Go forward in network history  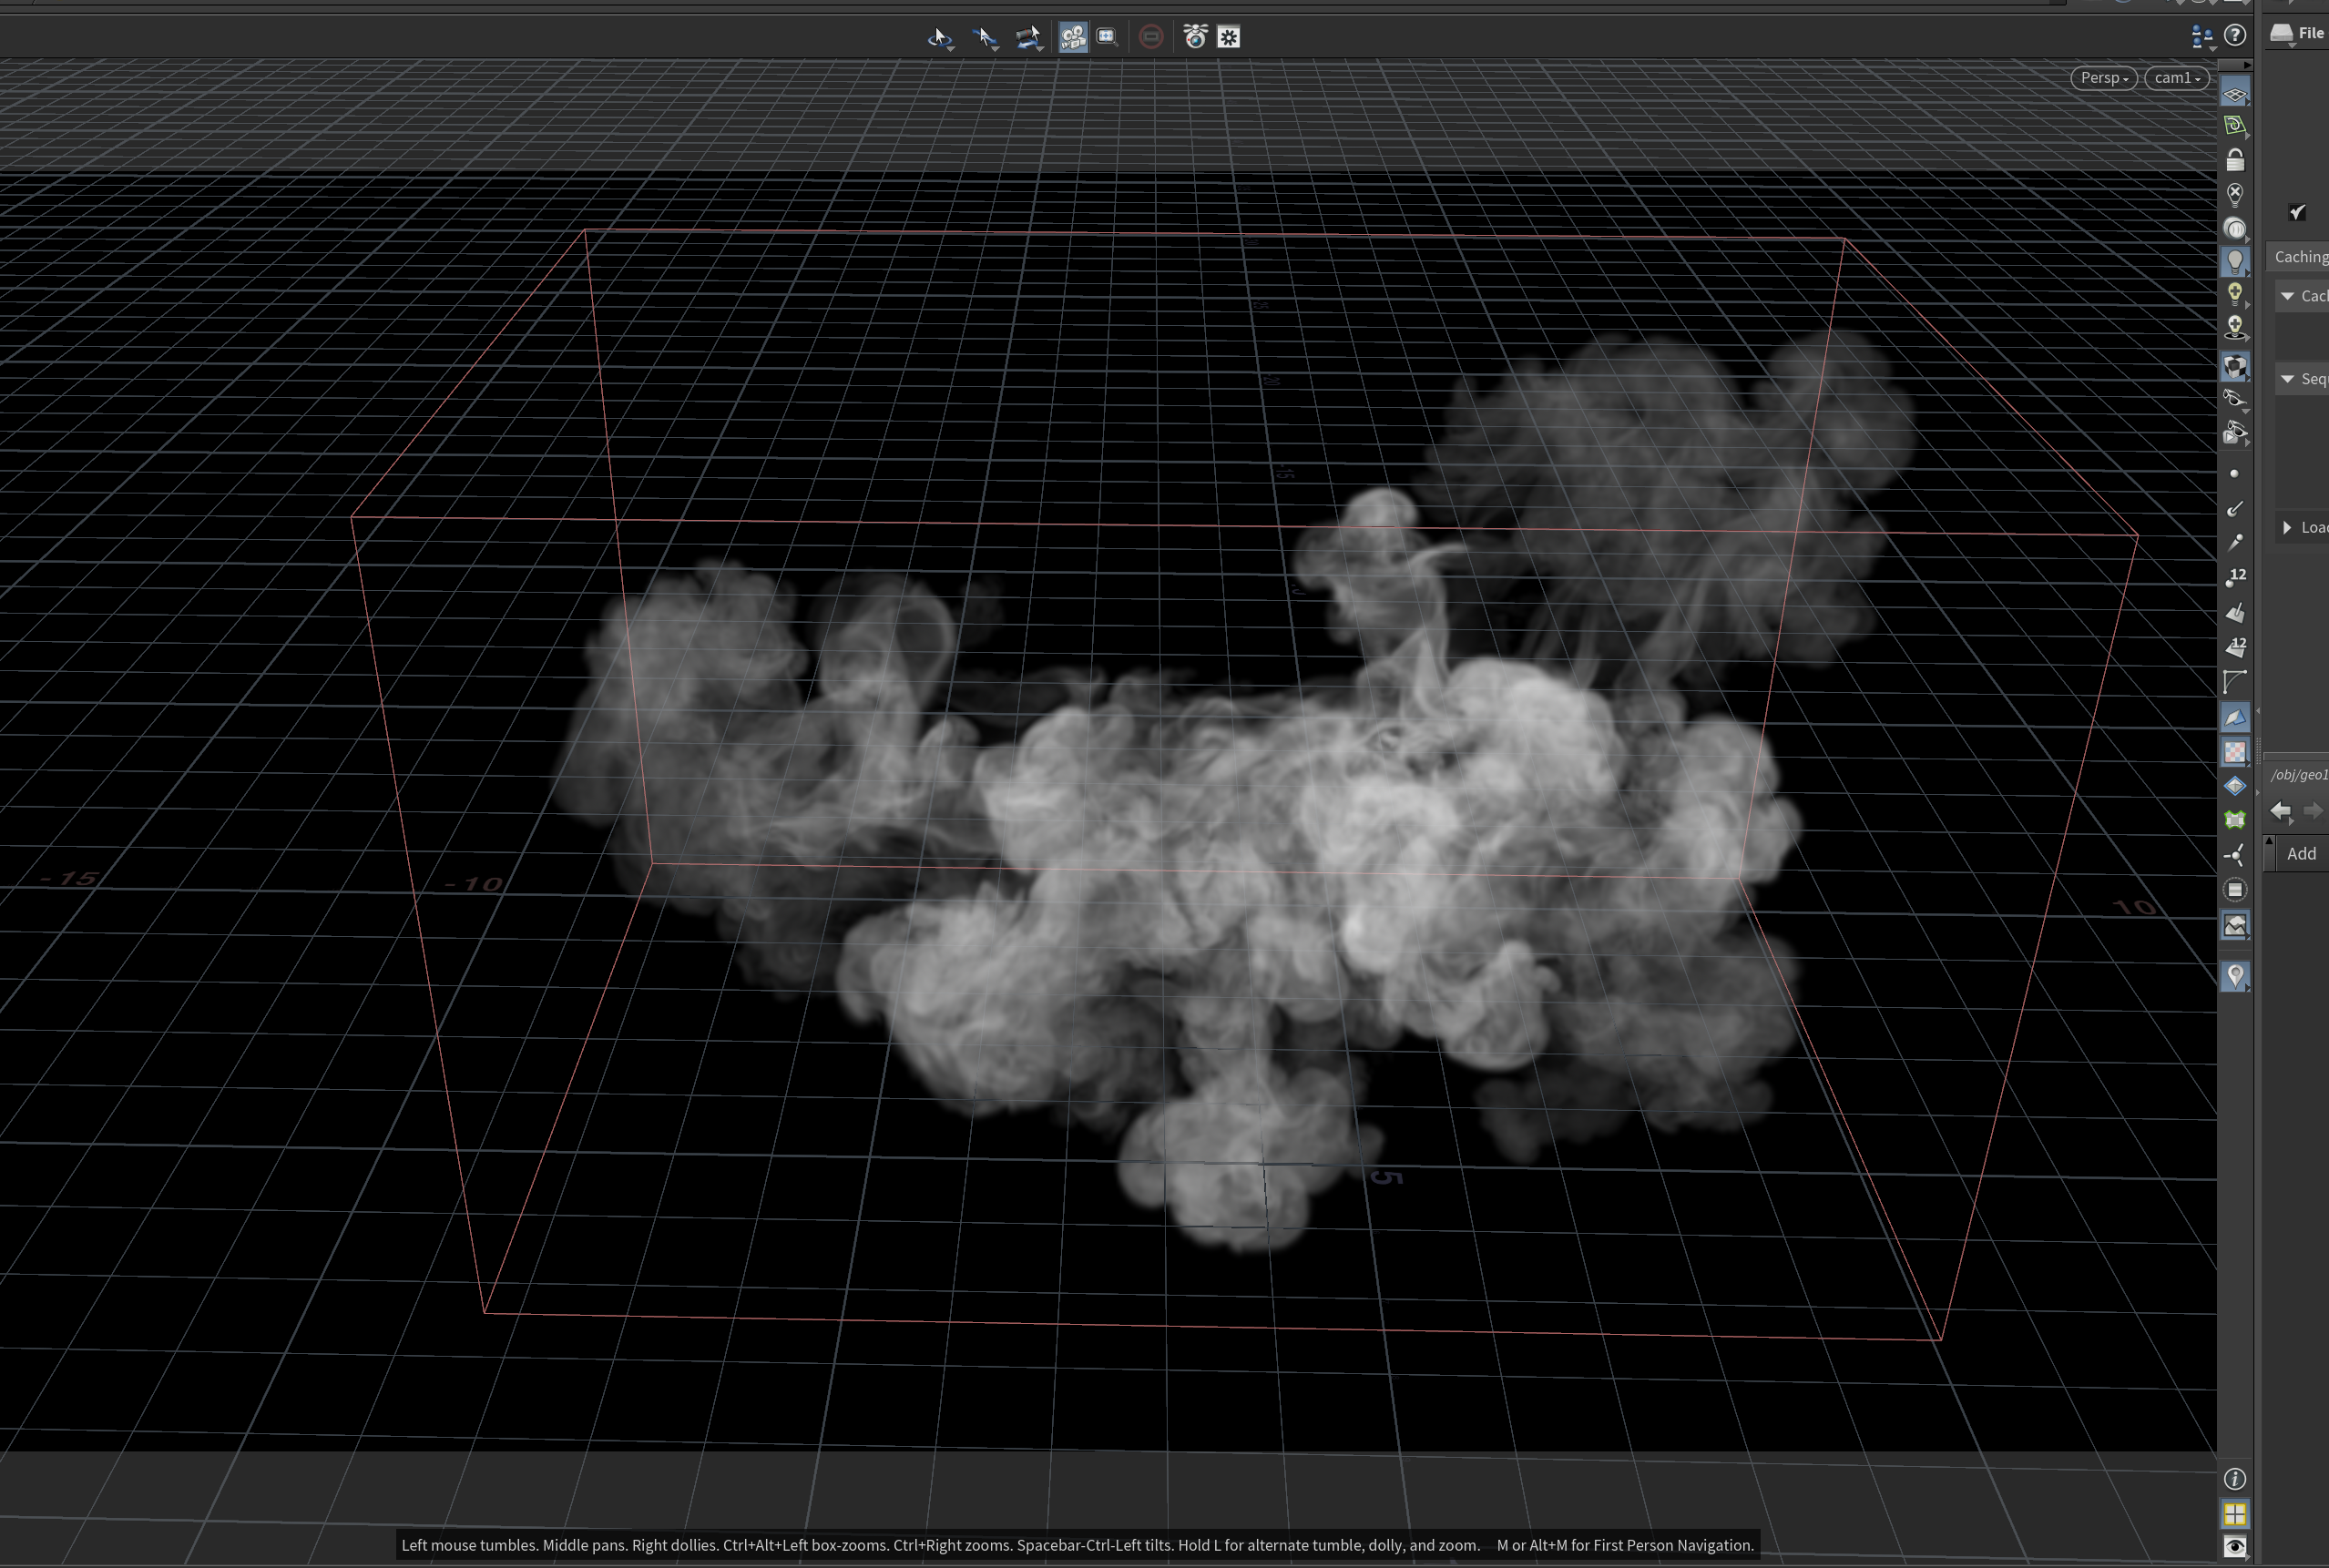coord(2313,811)
